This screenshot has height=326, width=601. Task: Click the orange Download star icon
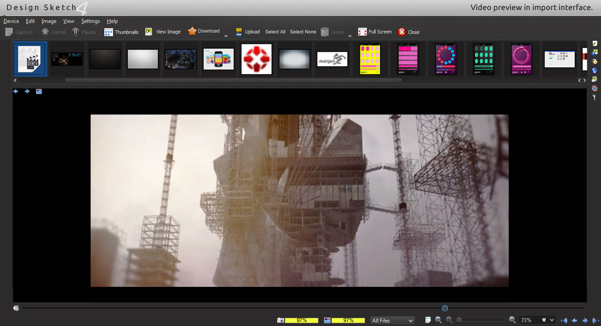[x=192, y=31]
